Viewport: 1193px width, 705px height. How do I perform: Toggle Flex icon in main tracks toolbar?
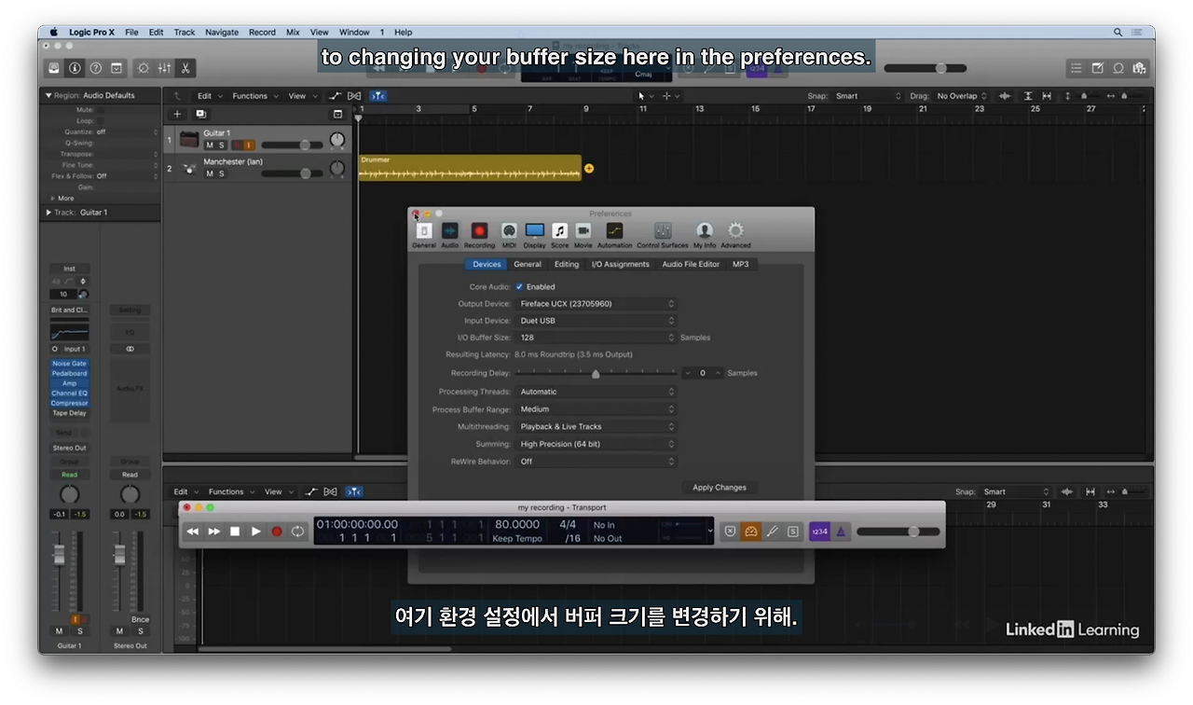click(x=354, y=96)
